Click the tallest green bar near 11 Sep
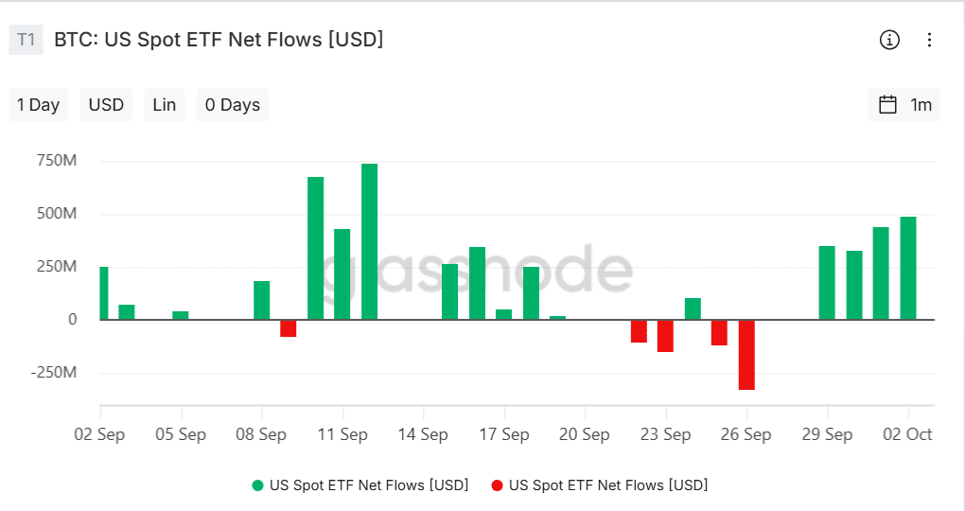The height and width of the screenshot is (511, 965). (x=369, y=241)
